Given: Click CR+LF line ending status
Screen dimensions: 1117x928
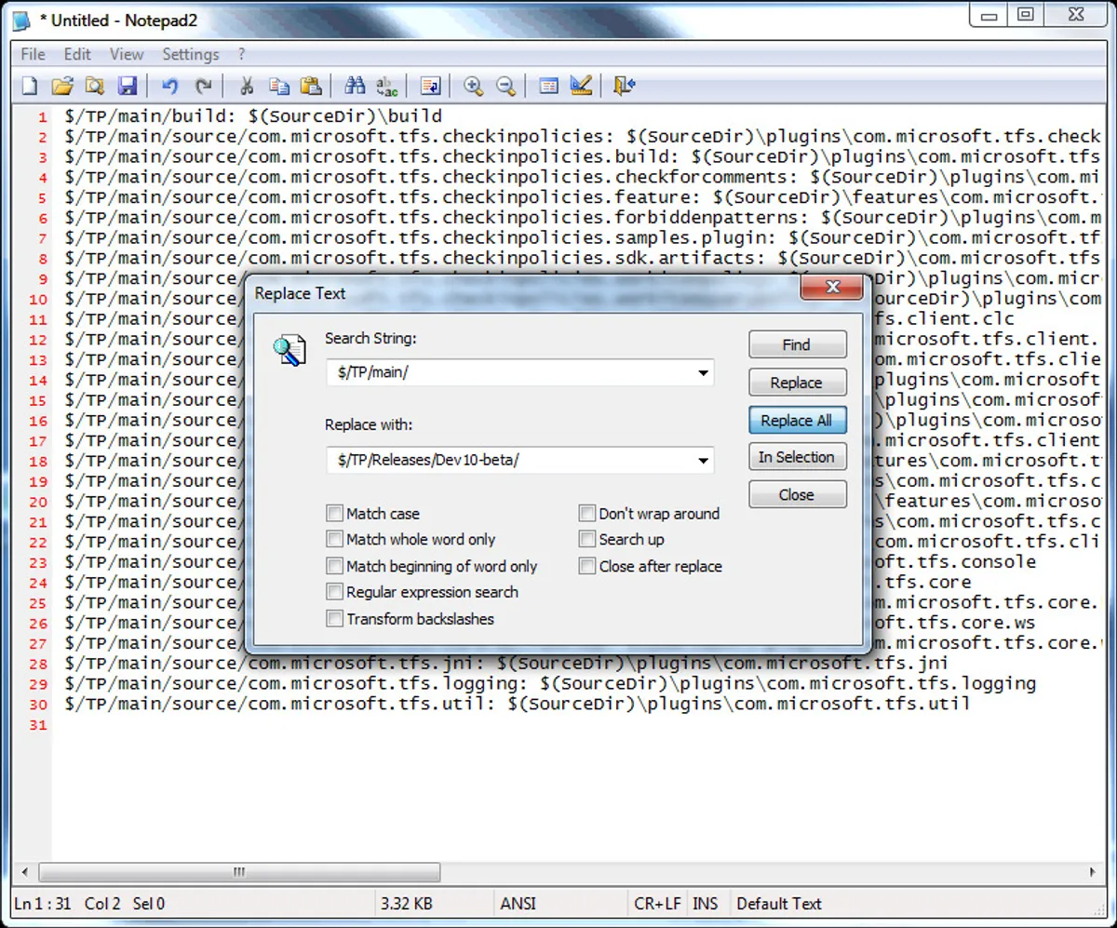Looking at the screenshot, I should (658, 903).
